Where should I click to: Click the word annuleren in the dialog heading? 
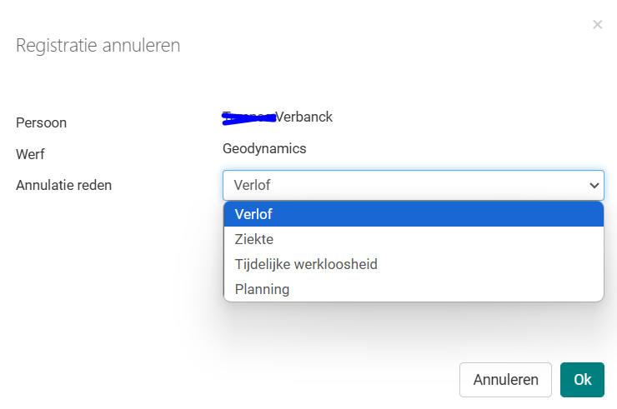[x=142, y=45]
